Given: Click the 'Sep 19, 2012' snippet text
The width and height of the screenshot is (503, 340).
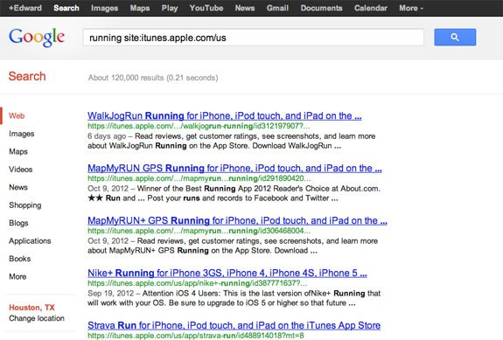Looking at the screenshot, I should (111, 293).
